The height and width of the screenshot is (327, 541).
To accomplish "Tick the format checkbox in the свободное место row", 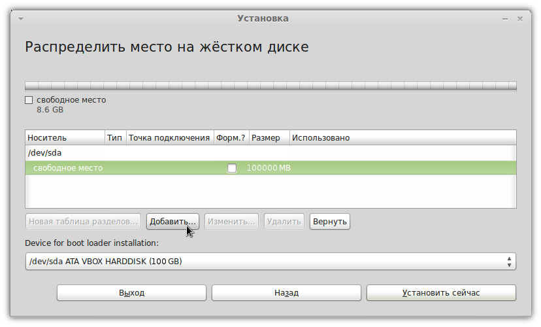I will pos(232,168).
